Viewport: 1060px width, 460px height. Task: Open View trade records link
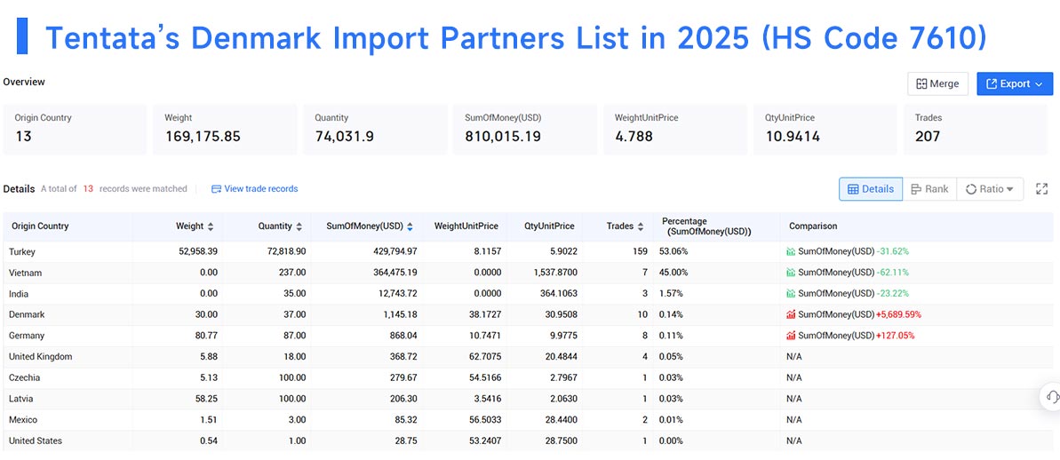[x=254, y=189]
